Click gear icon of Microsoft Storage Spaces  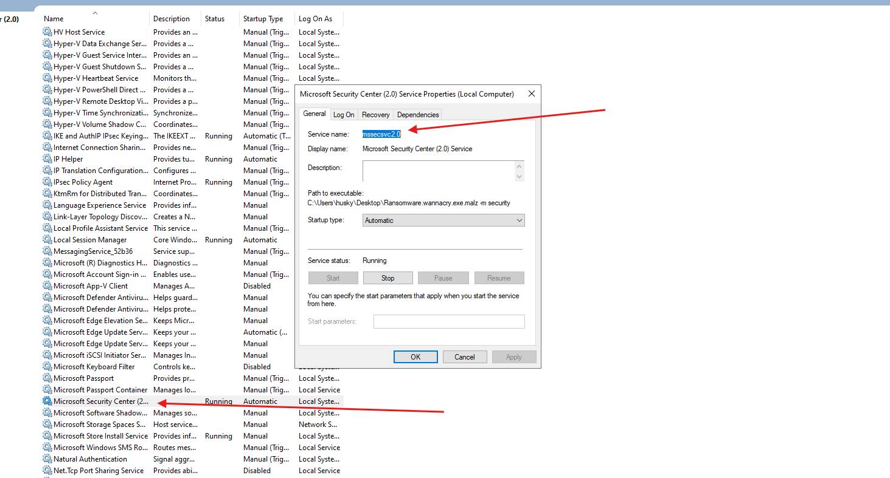tap(47, 425)
